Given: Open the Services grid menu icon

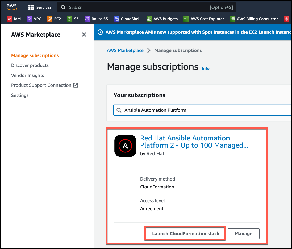Looking at the screenshot, I should coord(31,7).
